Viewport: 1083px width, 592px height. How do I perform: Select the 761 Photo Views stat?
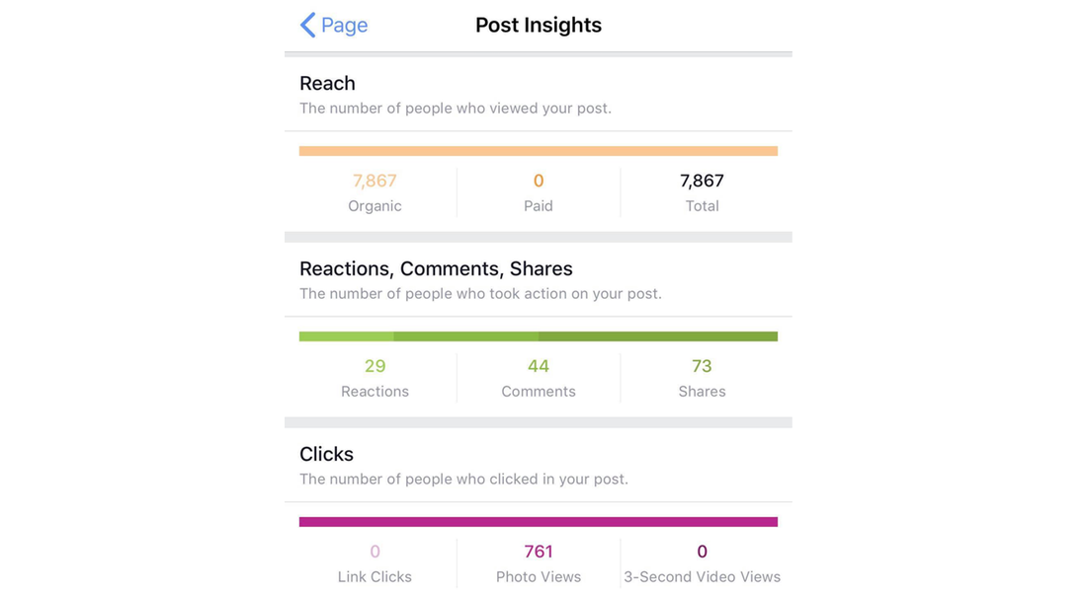pyautogui.click(x=539, y=563)
